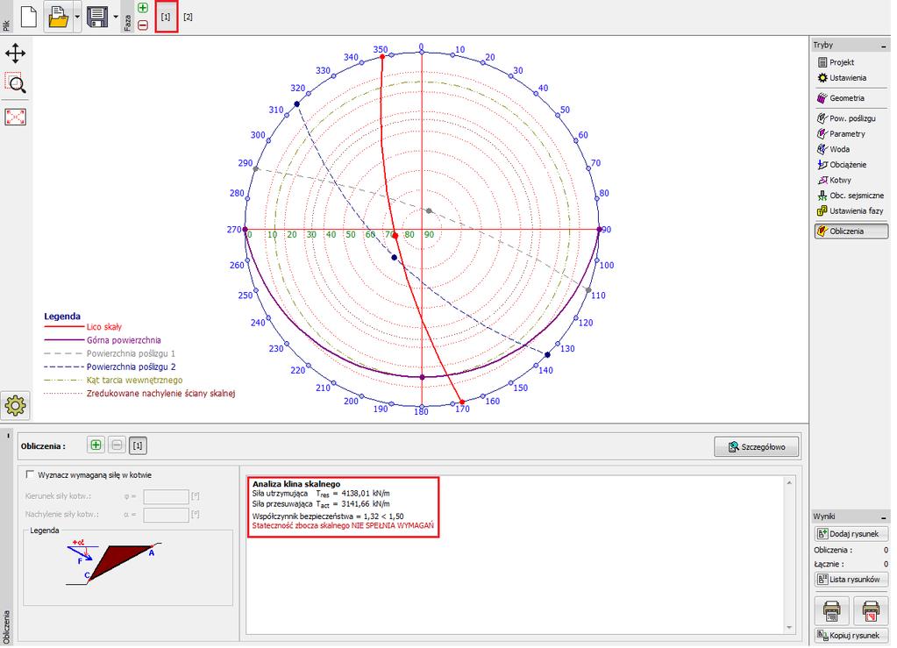Switch to phase [1] tab
Image resolution: width=897 pixels, height=648 pixels.
(x=166, y=17)
